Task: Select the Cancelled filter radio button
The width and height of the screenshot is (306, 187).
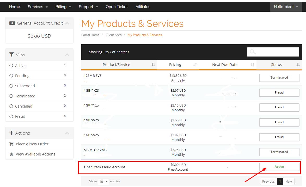Action: click(11, 106)
